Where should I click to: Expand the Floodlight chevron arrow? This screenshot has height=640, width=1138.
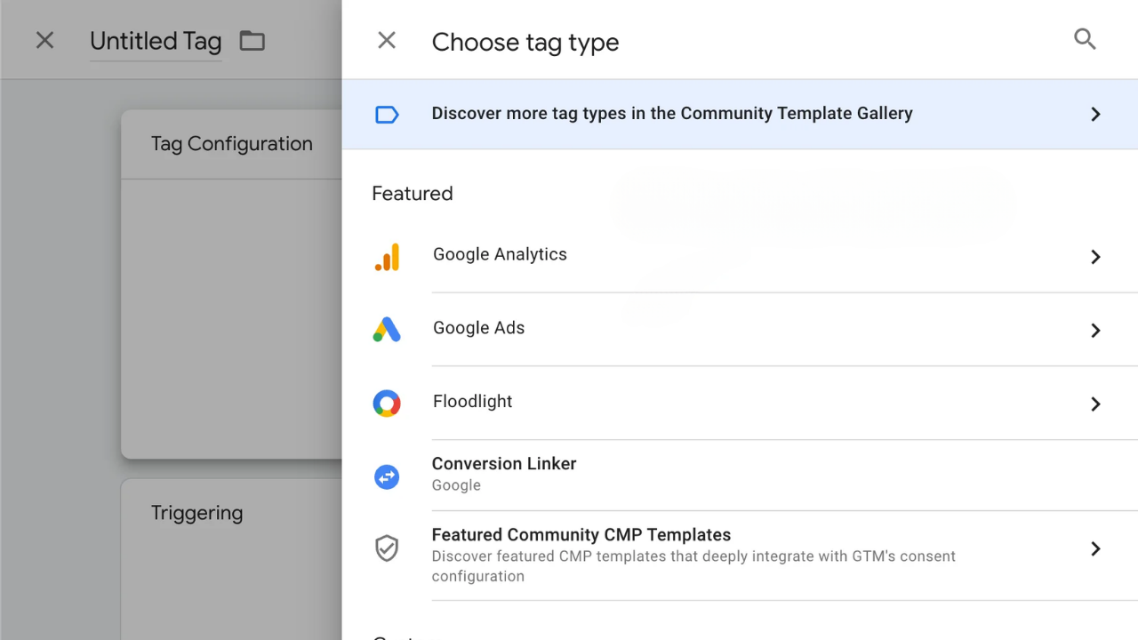click(1095, 404)
